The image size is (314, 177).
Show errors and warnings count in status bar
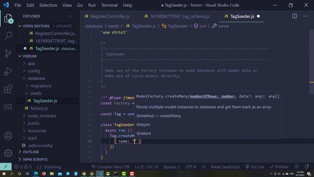(23, 167)
